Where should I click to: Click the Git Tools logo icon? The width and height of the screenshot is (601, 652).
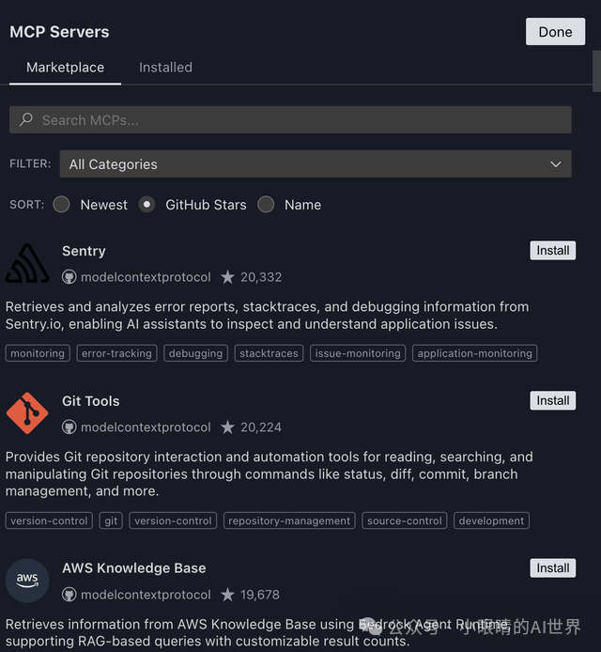tap(27, 413)
